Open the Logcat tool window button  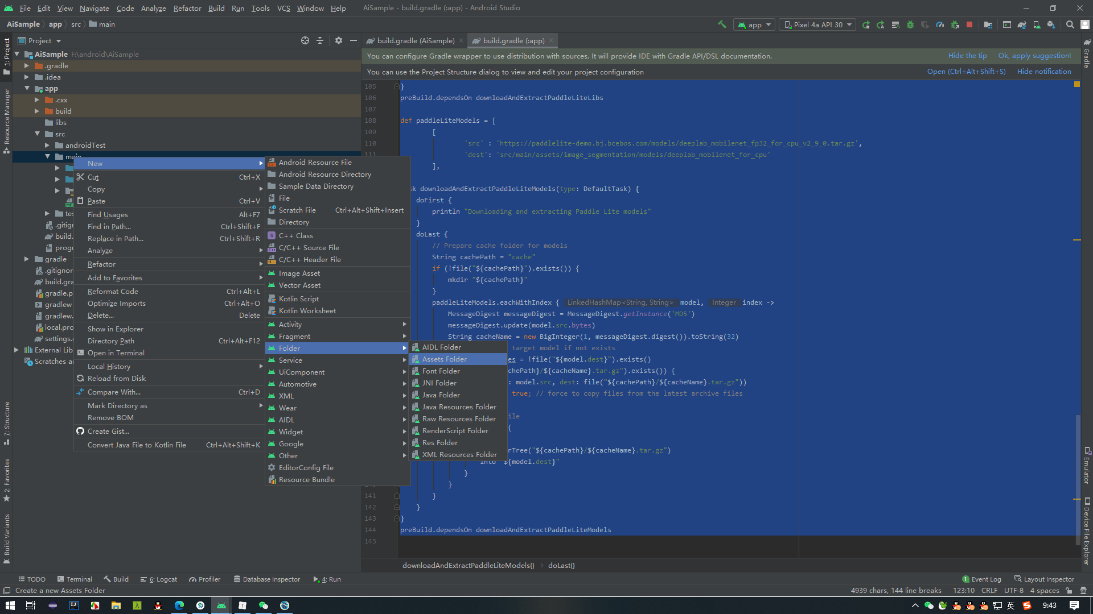pos(159,579)
